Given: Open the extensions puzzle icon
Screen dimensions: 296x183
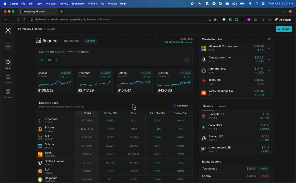Looking at the screenshot, I should (x=255, y=20).
